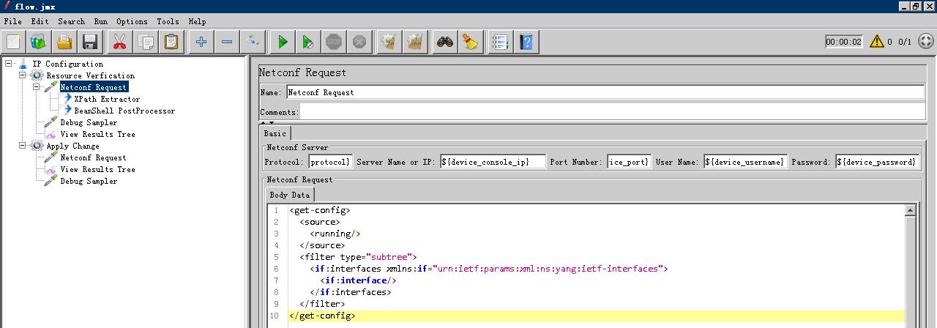Click the Clear All icon
Screen dimensions: 937x328
[x=415, y=42]
